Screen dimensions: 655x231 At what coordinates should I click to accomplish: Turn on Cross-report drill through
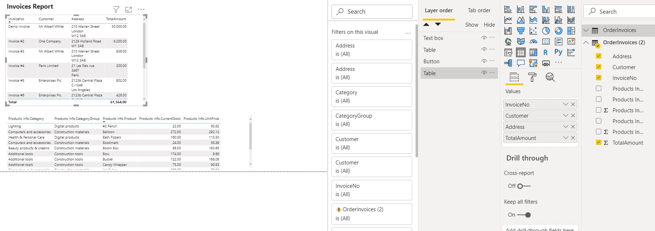[x=523, y=186]
